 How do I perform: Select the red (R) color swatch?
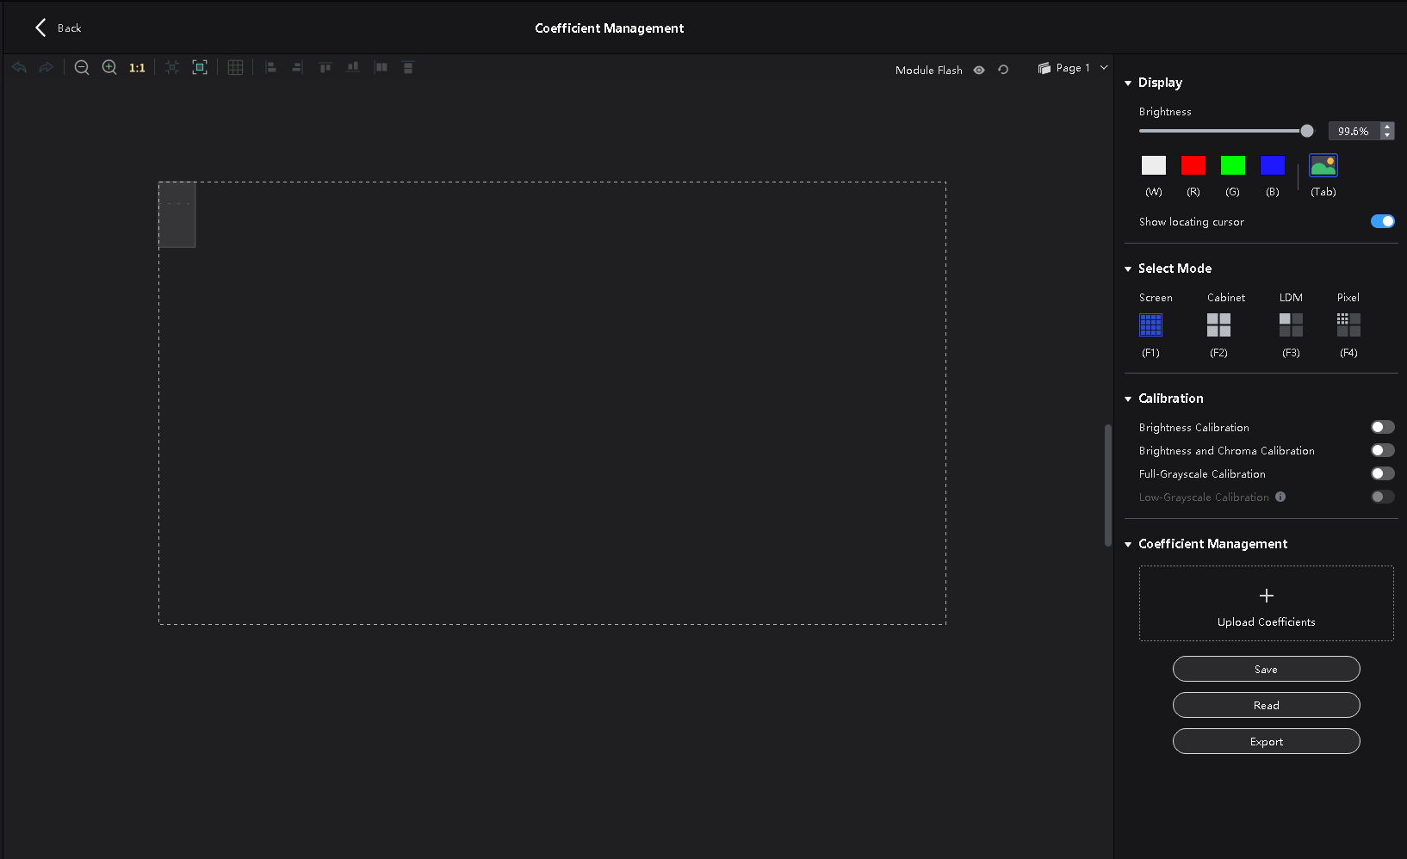tap(1193, 165)
